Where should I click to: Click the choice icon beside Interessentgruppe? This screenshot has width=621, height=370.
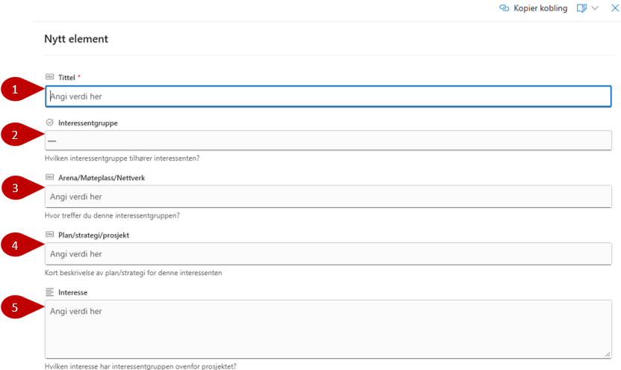50,123
